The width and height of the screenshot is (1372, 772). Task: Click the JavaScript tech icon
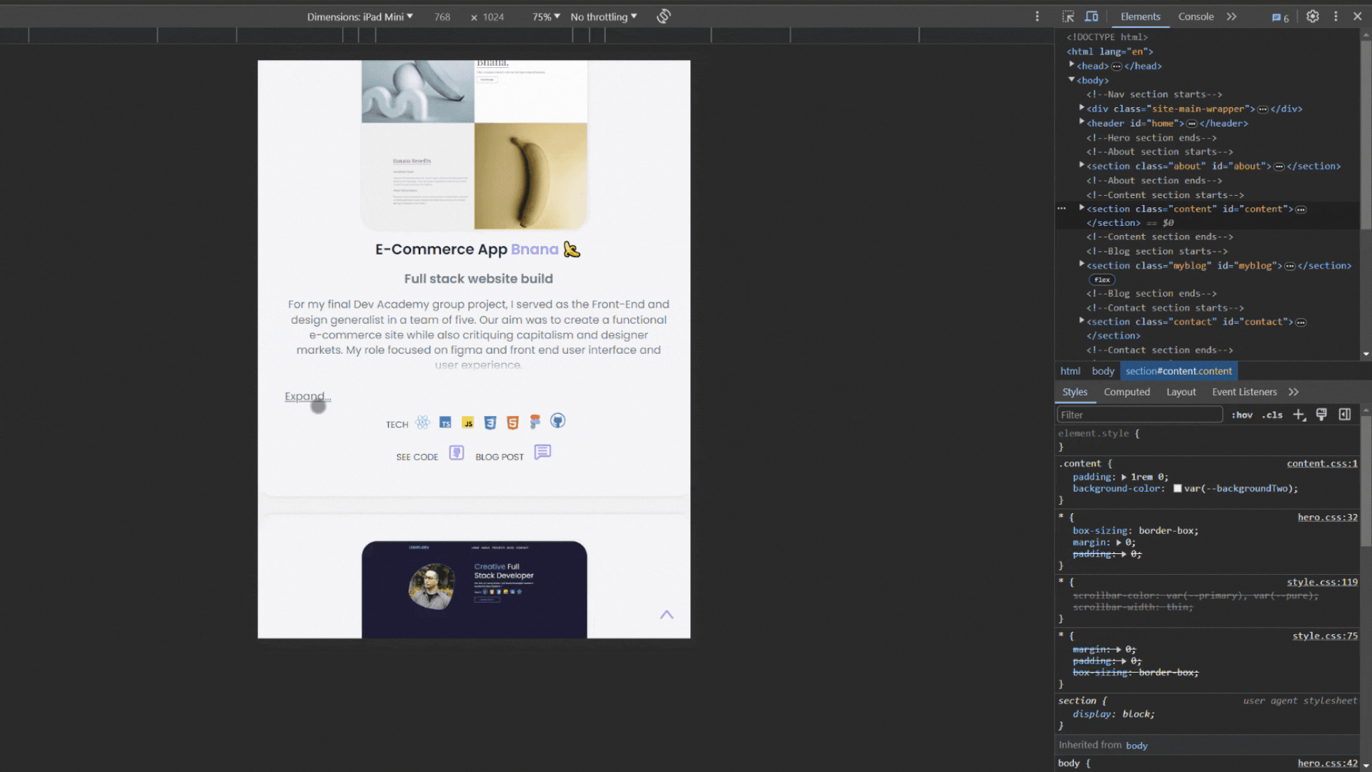[x=468, y=422]
